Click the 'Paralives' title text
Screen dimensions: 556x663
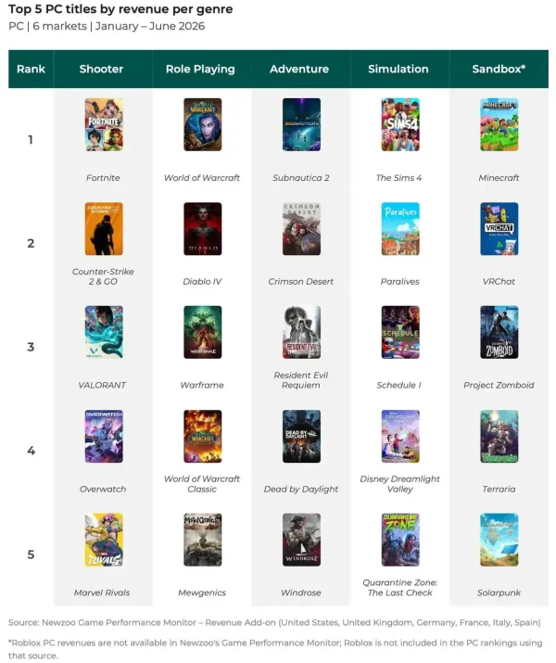click(x=399, y=282)
